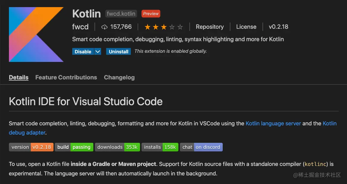Click the installs 158k badge
The width and height of the screenshot is (347, 184).
point(160,147)
